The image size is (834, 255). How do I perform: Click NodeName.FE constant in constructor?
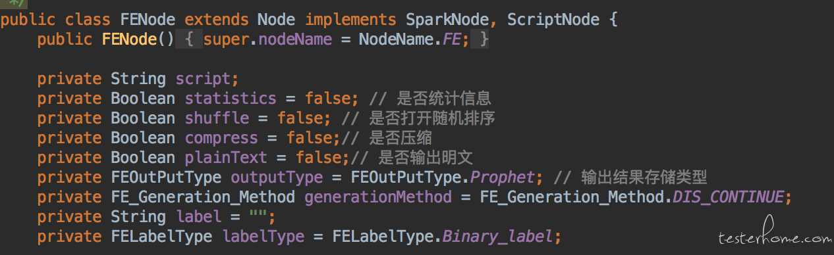408,39
